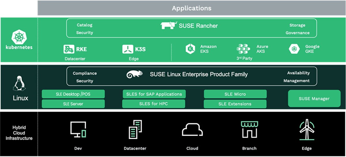Image resolution: width=346 pixels, height=157 pixels.
Task: Click the Cloud caption
Action: coord(192,148)
